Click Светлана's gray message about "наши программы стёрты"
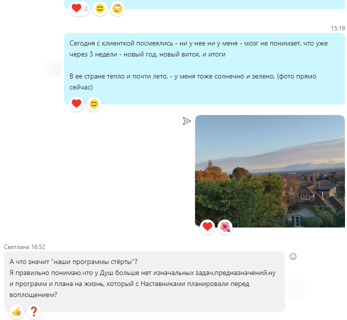The height and width of the screenshot is (320, 347). 144,278
